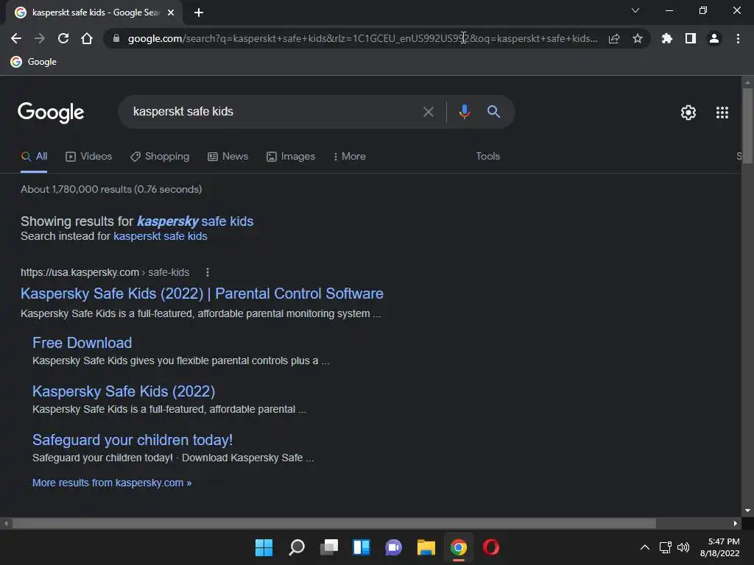The width and height of the screenshot is (754, 565).
Task: Open the network tray icon
Action: [x=665, y=547]
